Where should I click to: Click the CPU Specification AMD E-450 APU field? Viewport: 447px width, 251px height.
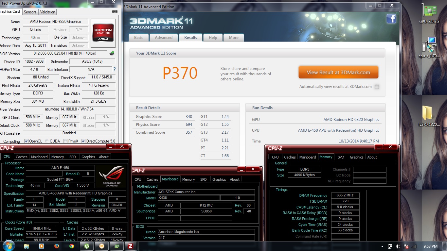pos(76,193)
